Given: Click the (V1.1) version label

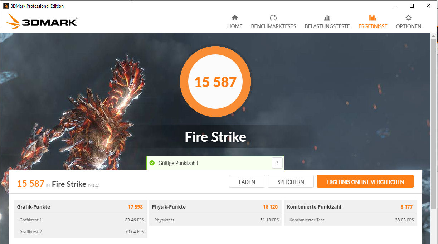Looking at the screenshot, I should pos(94,185).
